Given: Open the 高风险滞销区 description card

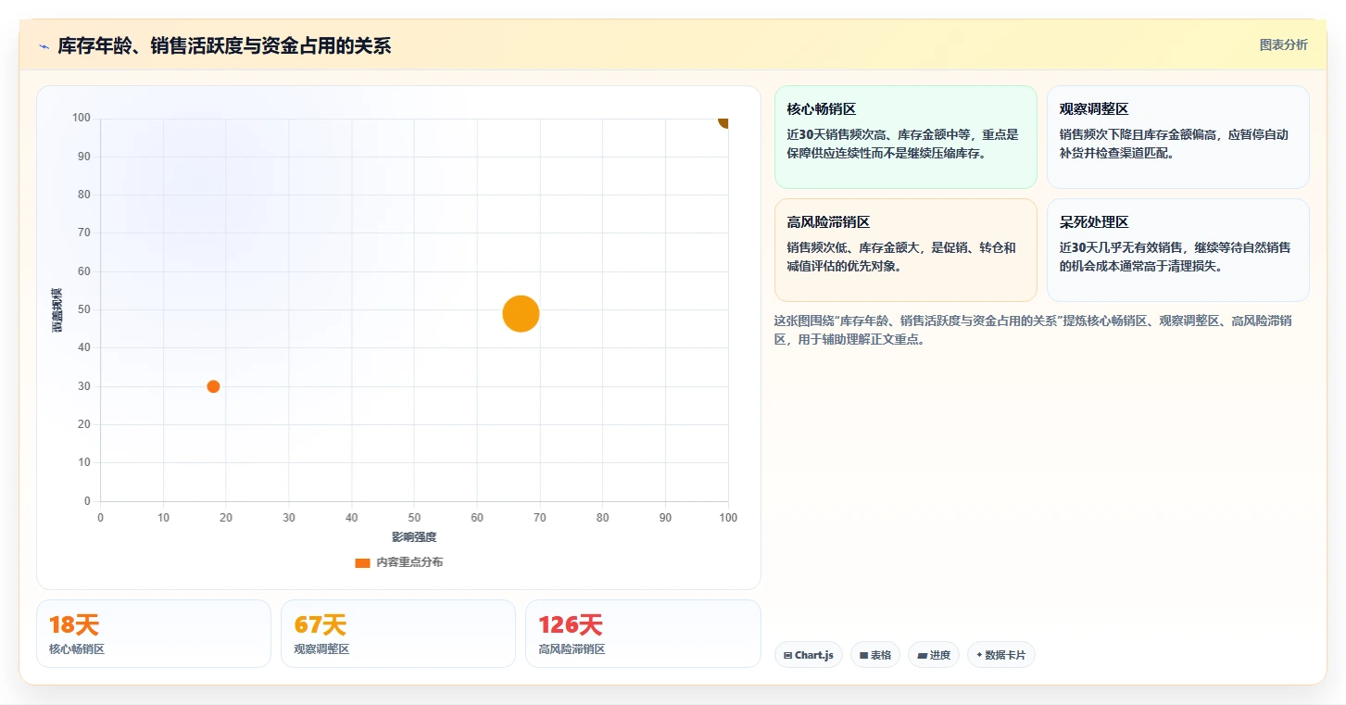Looking at the screenshot, I should click(x=905, y=250).
